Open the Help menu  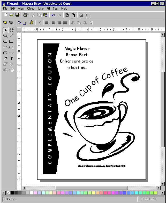coord(64,9)
